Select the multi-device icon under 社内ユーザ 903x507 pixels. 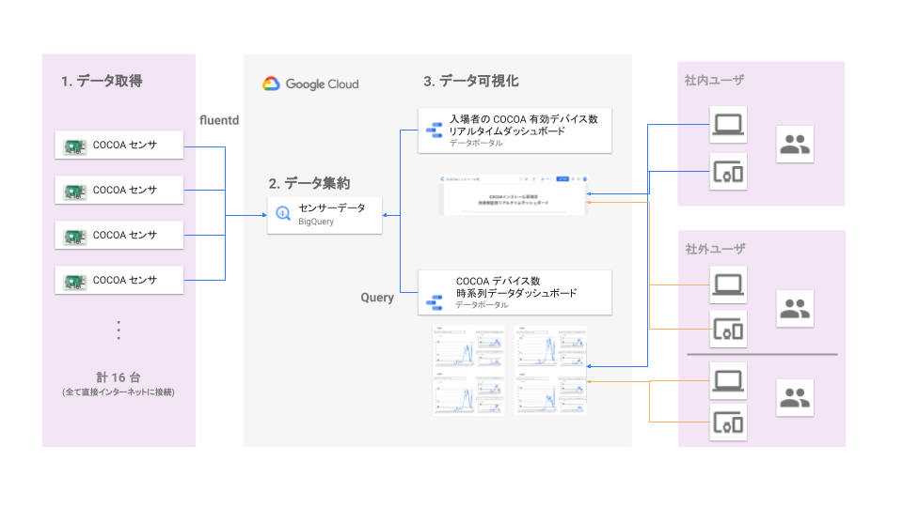click(728, 172)
